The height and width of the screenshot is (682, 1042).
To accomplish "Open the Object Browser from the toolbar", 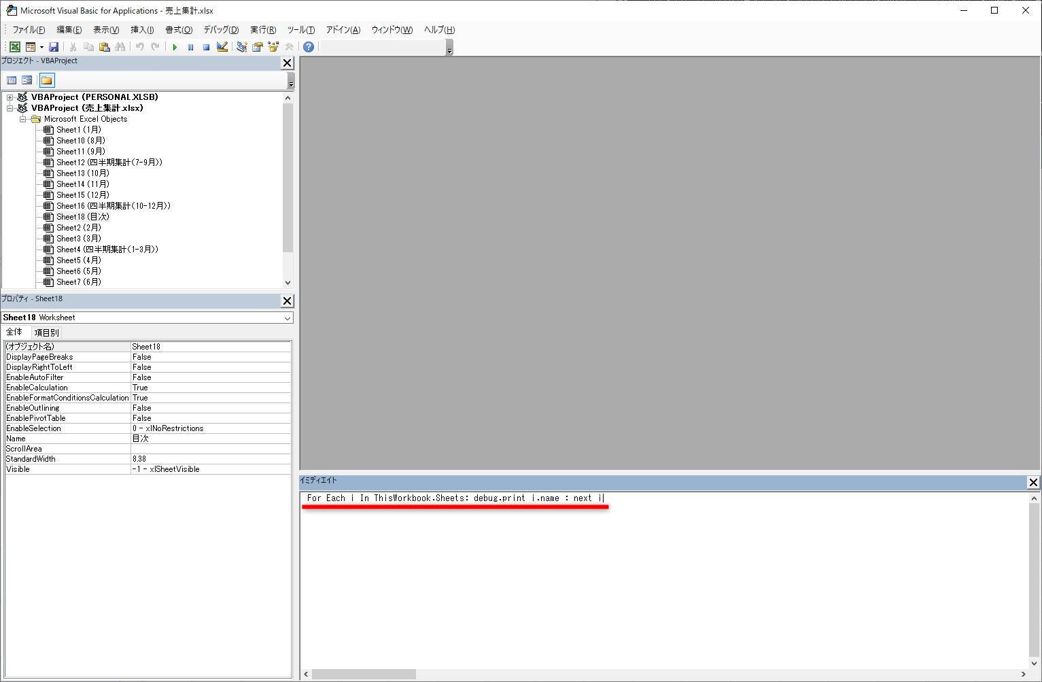I will coord(273,46).
